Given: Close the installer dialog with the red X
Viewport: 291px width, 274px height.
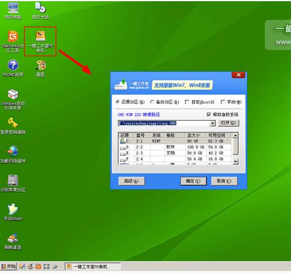Looking at the screenshot, I should pyautogui.click(x=238, y=75).
